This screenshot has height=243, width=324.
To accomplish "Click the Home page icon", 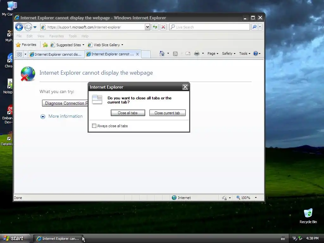I will pyautogui.click(x=162, y=53).
